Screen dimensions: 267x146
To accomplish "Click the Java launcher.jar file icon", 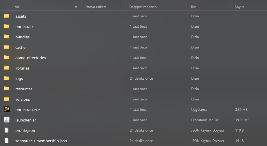I will click(x=7, y=120).
